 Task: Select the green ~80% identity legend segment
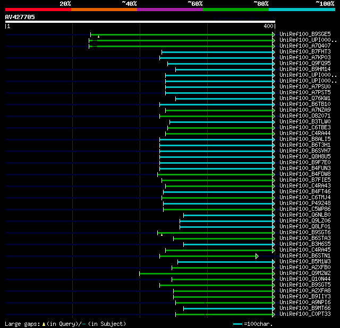pos(236,10)
